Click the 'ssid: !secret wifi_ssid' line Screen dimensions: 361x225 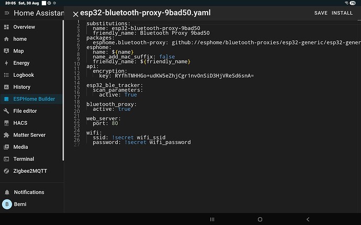(x=129, y=138)
